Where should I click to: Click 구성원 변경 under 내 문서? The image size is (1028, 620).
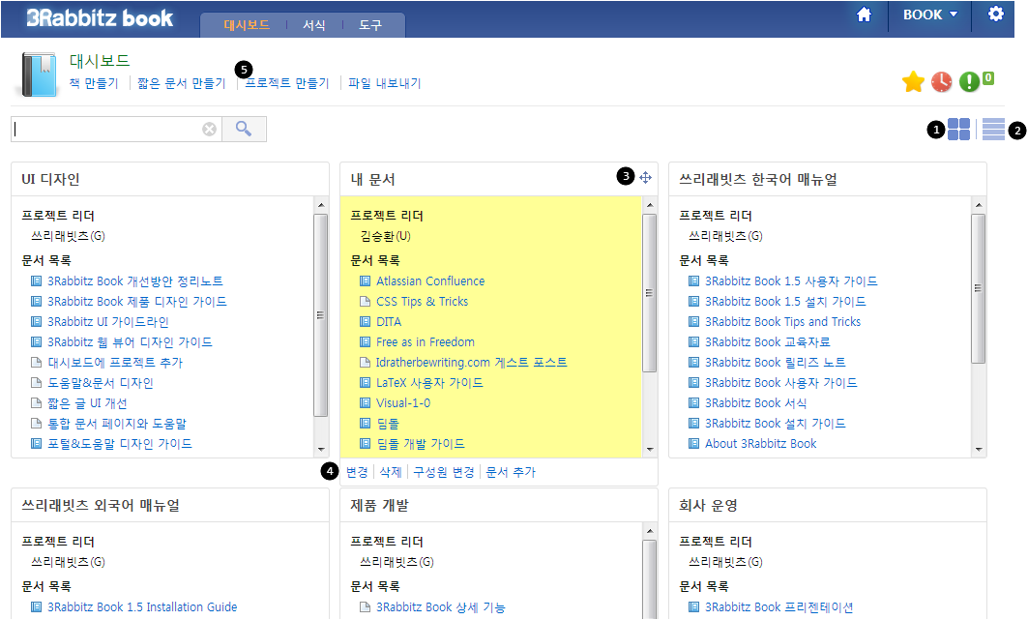[444, 472]
